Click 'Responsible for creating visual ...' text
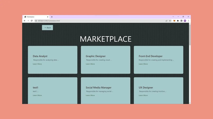The image size is (213, 119). pos(99,60)
